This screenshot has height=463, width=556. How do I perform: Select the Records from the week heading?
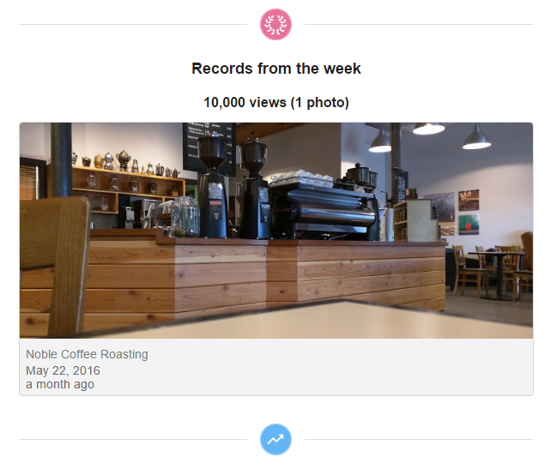tap(276, 69)
